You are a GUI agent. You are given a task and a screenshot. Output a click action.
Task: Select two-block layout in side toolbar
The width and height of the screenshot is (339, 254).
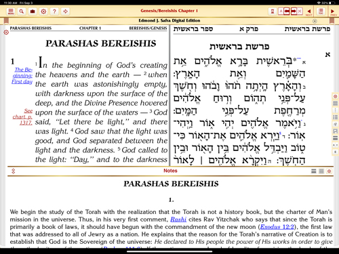[x=335, y=138]
